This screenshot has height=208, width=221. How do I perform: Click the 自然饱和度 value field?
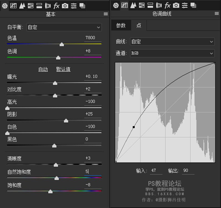pos(93,172)
